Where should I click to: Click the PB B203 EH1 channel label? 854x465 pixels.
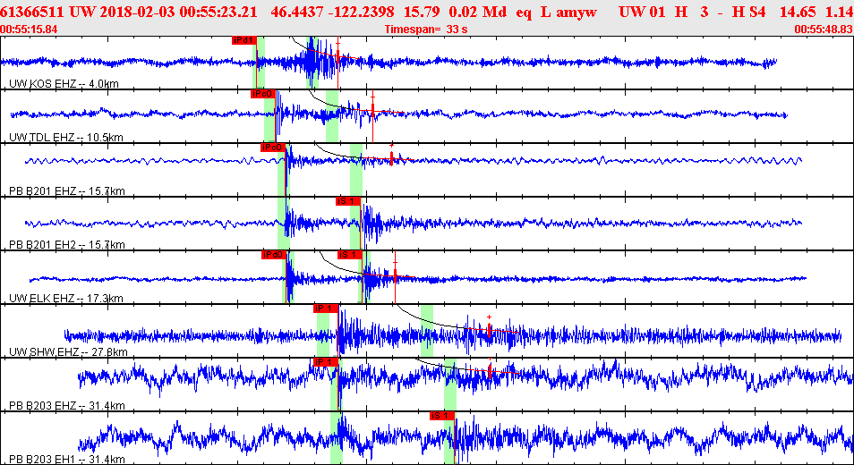pyautogui.click(x=67, y=459)
